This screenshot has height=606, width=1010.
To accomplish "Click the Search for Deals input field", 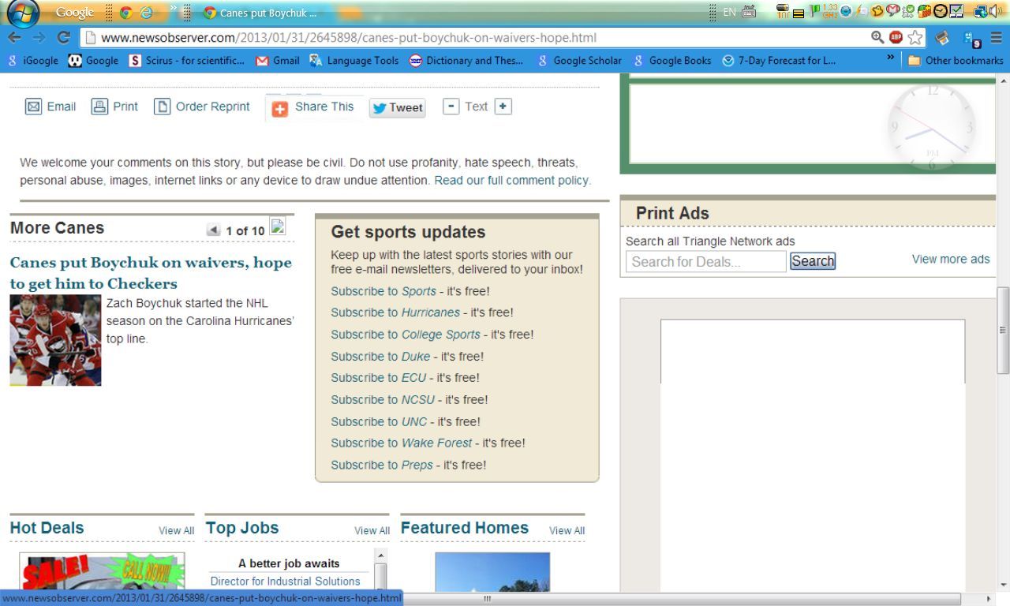I will 705,262.
